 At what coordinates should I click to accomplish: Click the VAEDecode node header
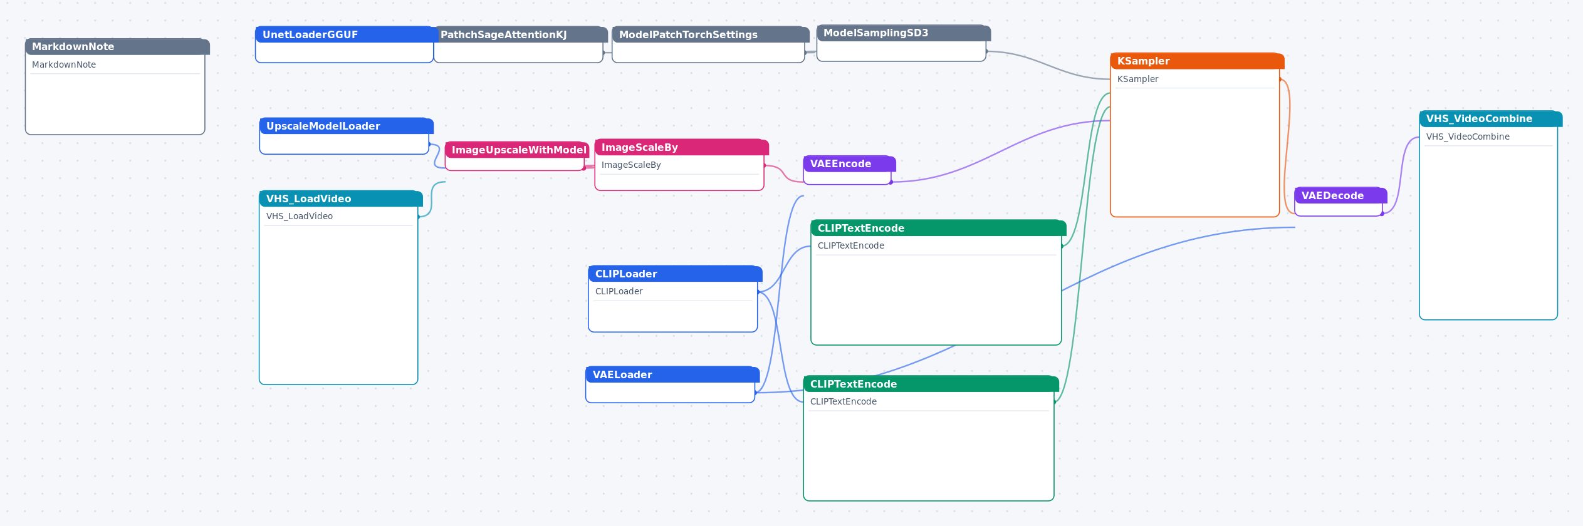[x=1340, y=195]
